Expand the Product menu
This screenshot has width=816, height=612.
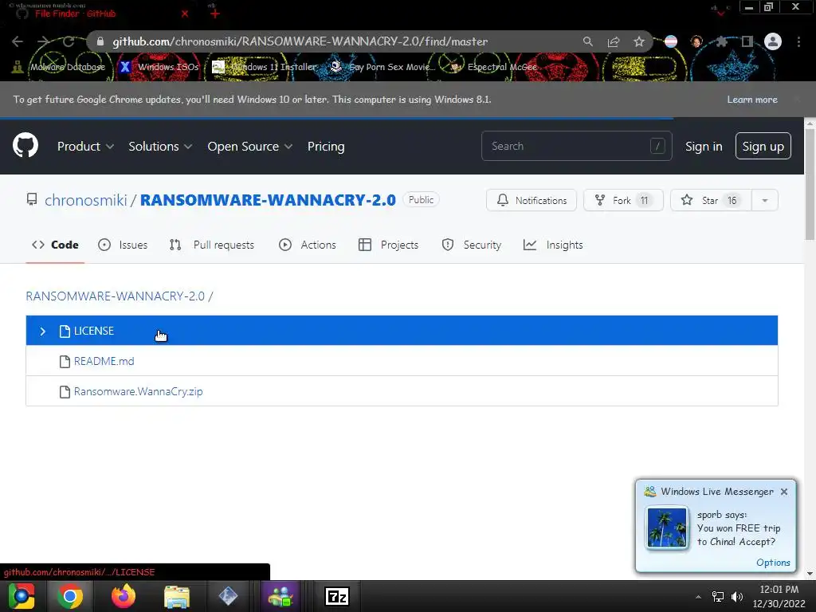coord(85,147)
